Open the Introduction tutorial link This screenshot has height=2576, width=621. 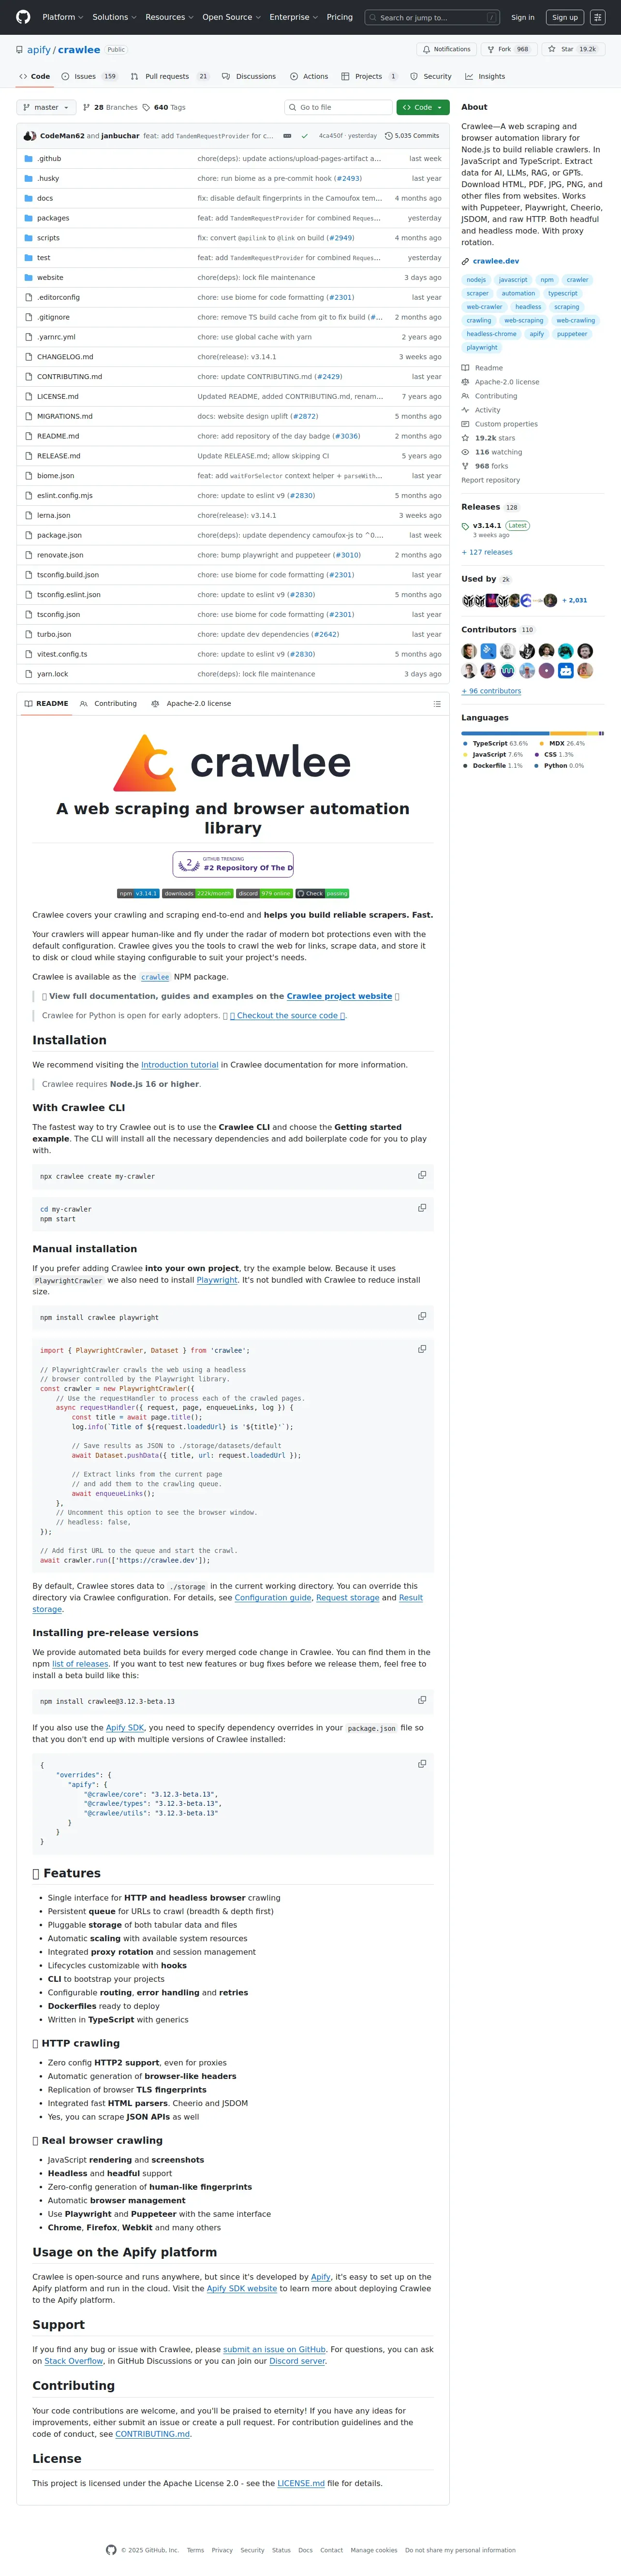point(179,1065)
